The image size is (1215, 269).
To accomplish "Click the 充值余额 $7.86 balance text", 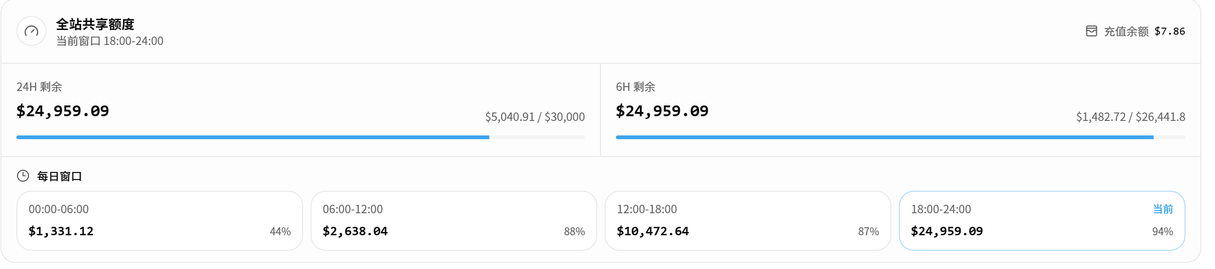I will click(x=1145, y=31).
